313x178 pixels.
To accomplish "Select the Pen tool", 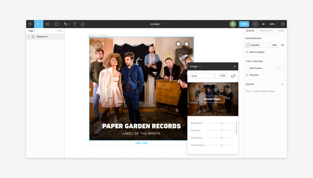I will tap(65, 24).
